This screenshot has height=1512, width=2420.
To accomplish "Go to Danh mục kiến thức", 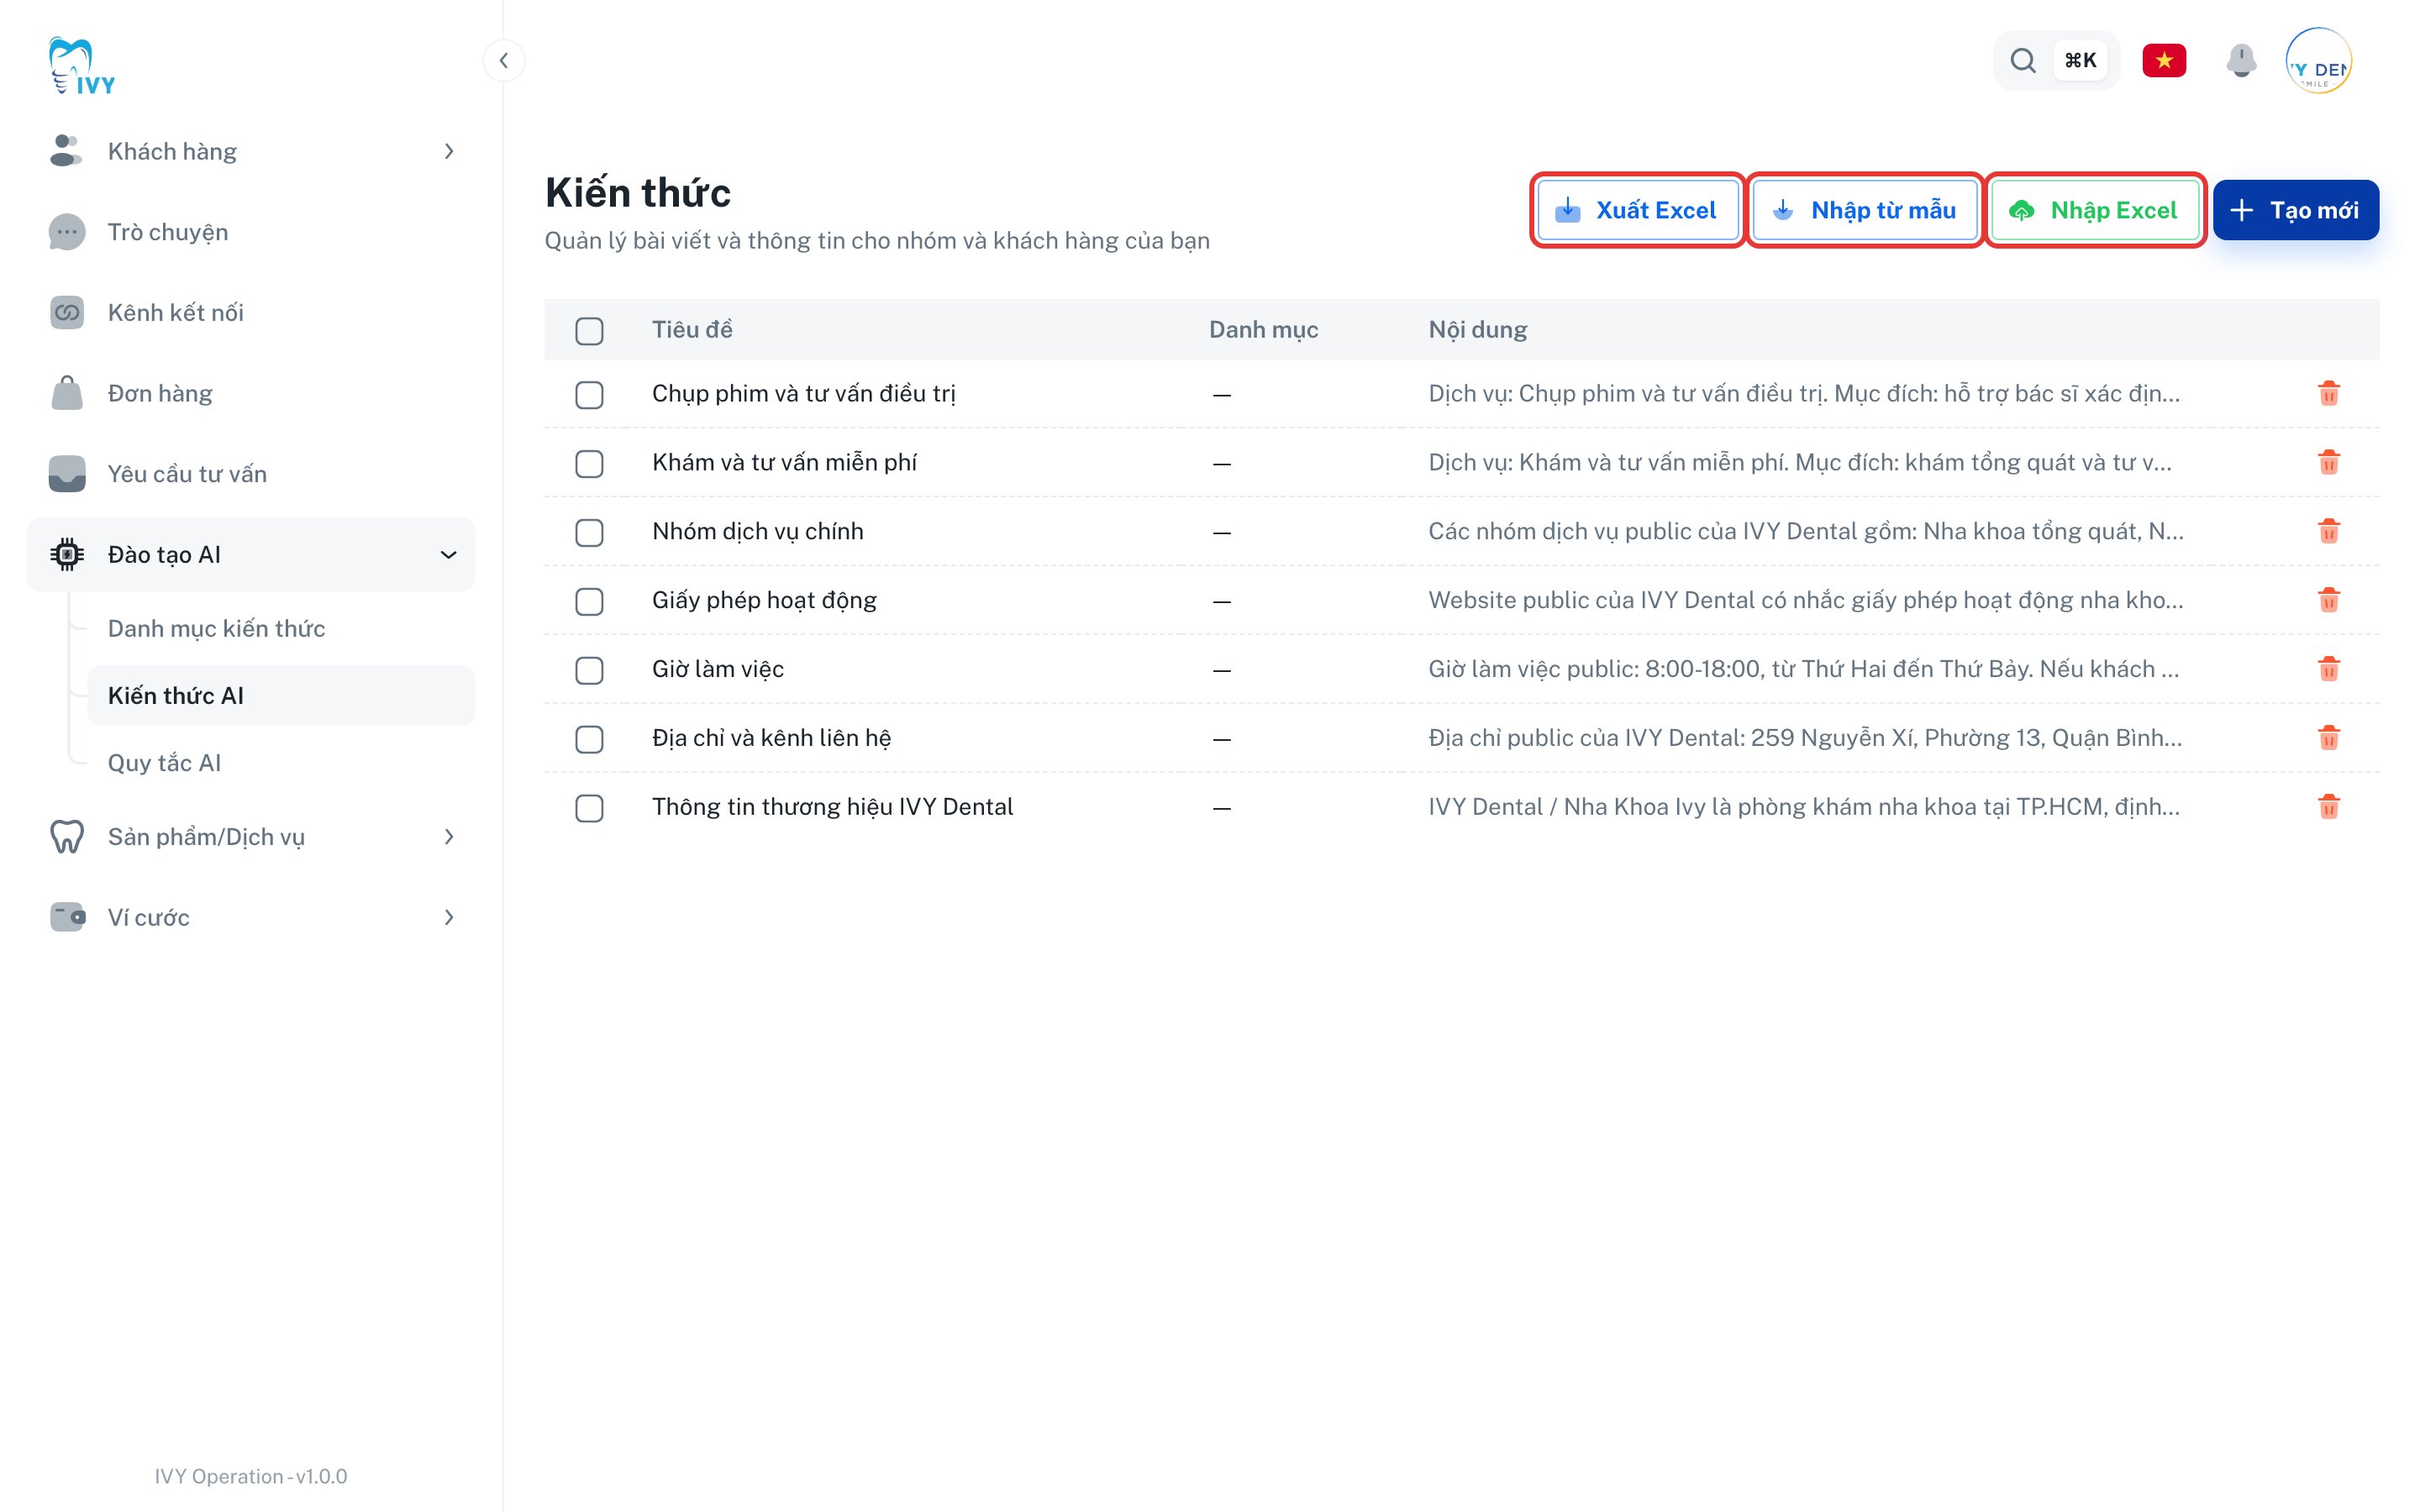I will [281, 628].
